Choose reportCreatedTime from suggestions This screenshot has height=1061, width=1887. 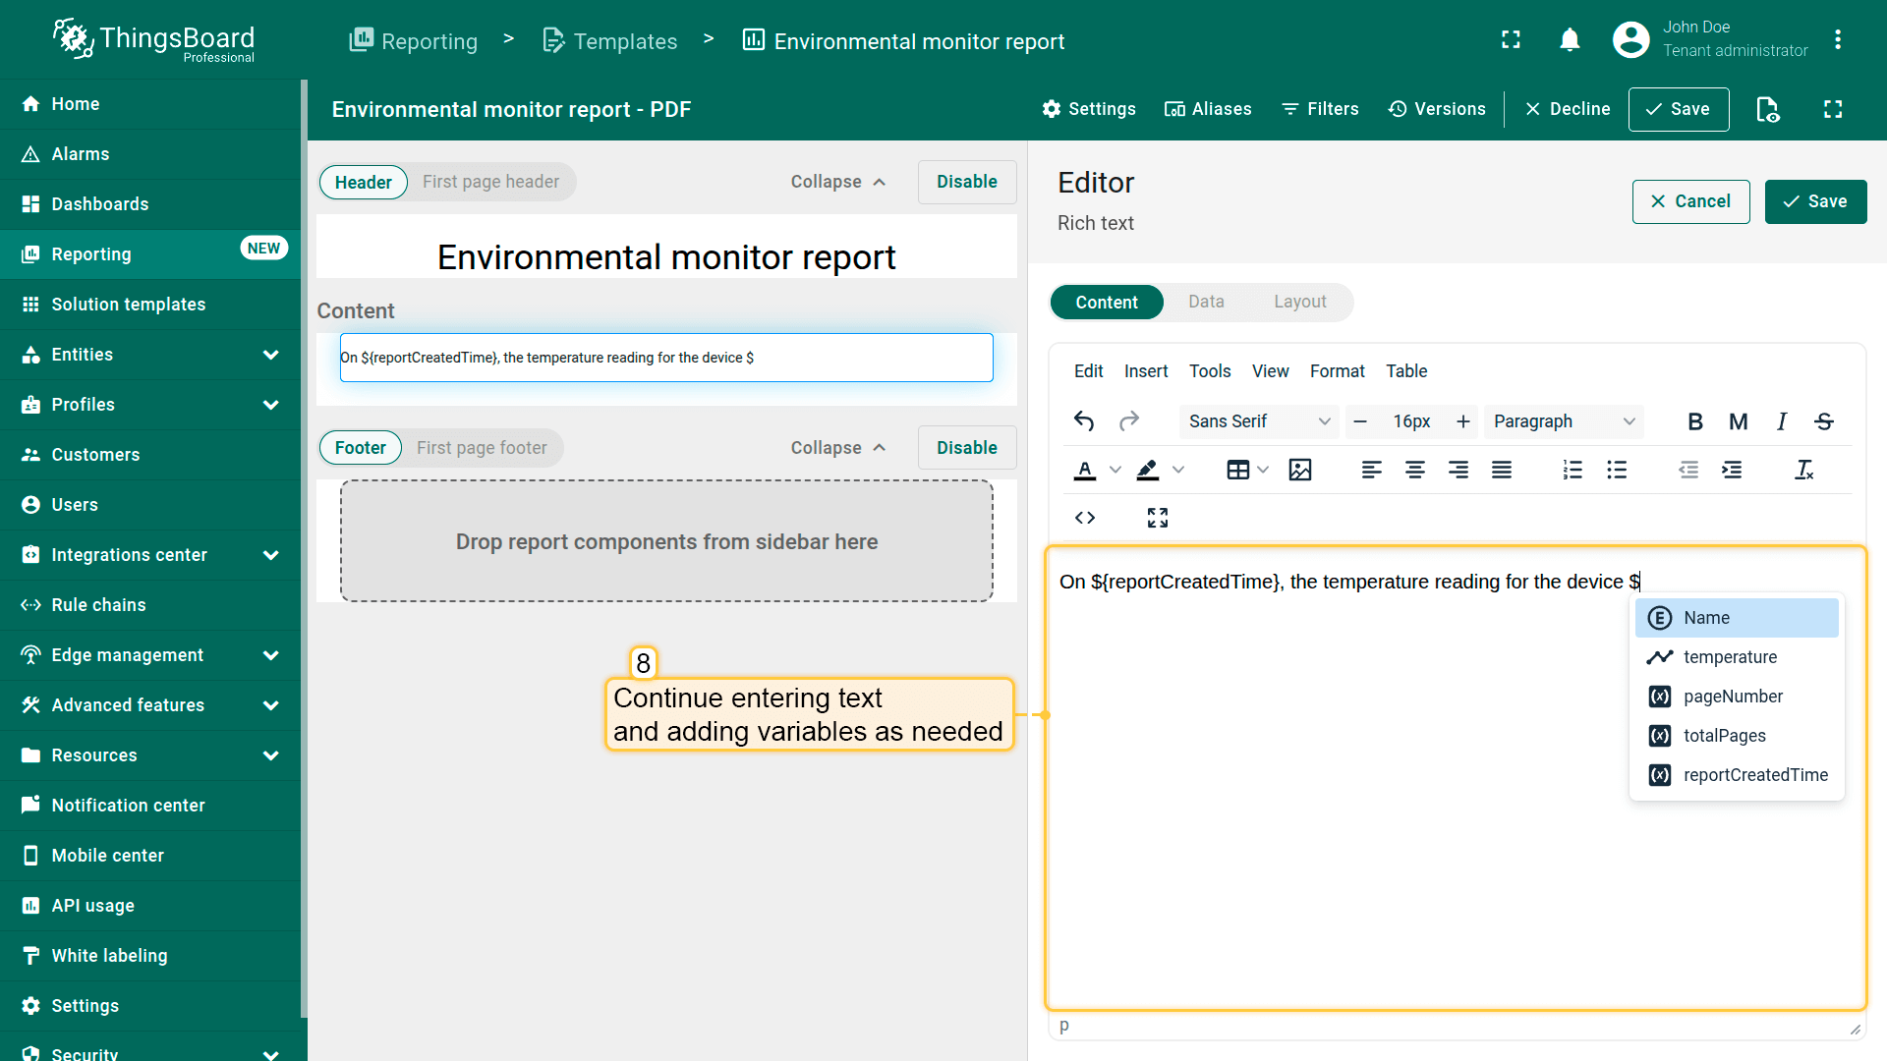[x=1737, y=775]
